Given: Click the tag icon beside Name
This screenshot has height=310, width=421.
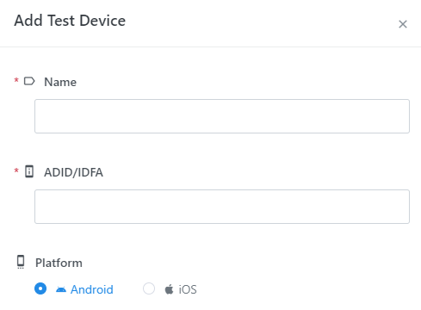Looking at the screenshot, I should 29,81.
